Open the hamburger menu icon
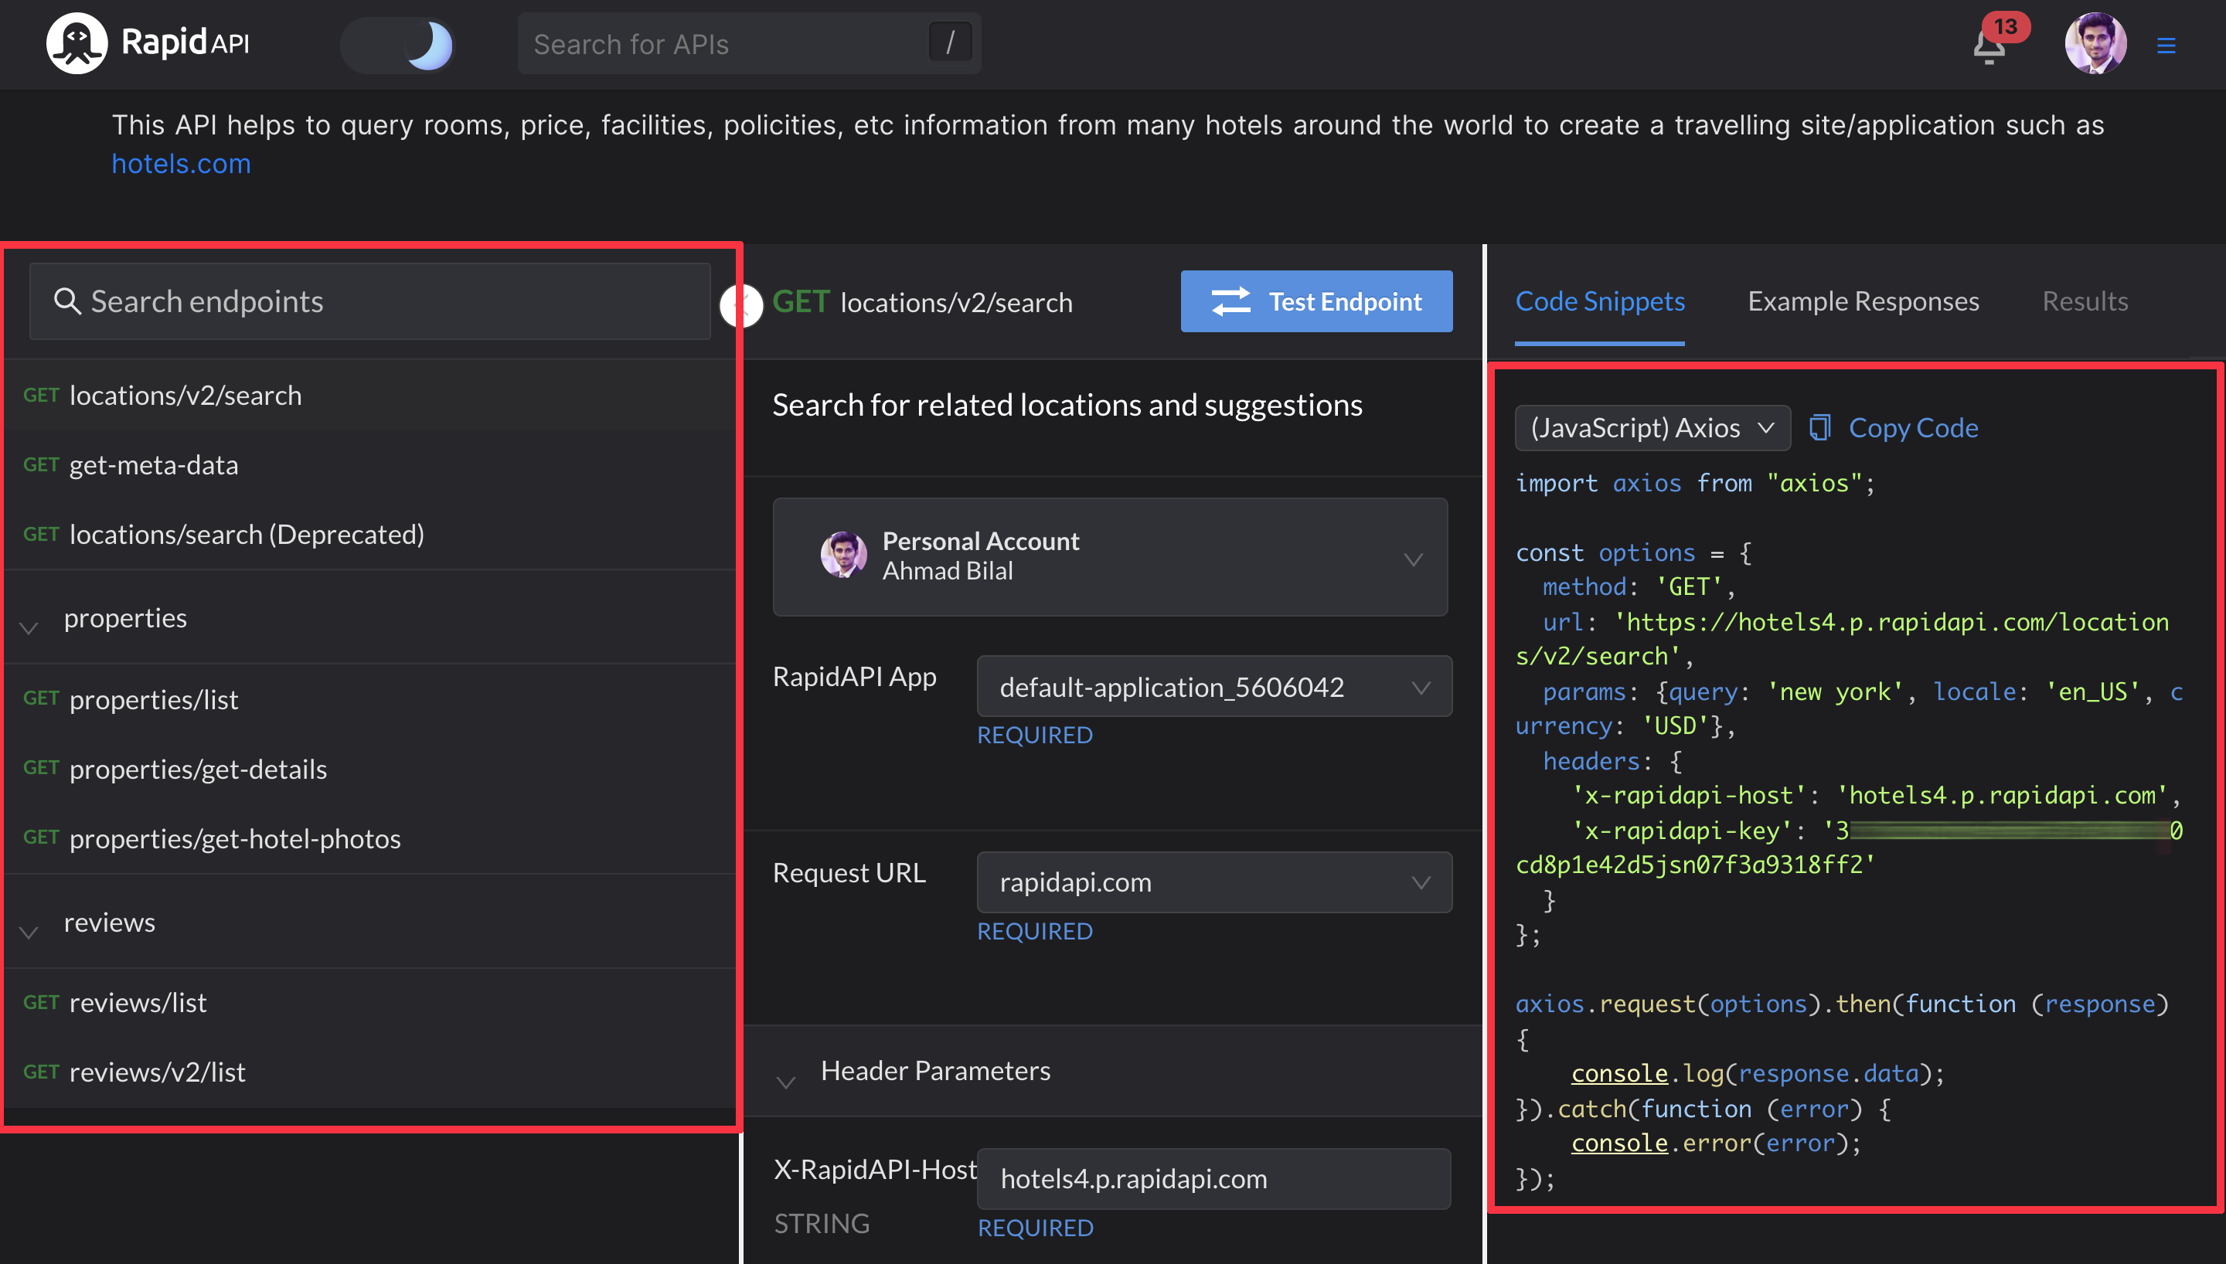Screen dimensions: 2226x1264 2166,45
